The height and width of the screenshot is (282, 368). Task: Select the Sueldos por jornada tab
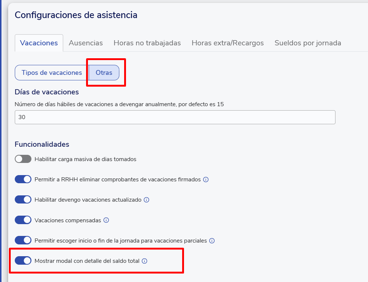[308, 43]
